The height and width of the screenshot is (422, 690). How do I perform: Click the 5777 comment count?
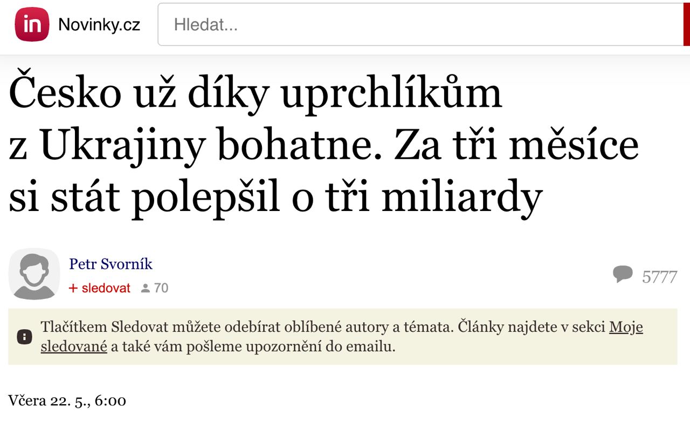click(x=659, y=277)
